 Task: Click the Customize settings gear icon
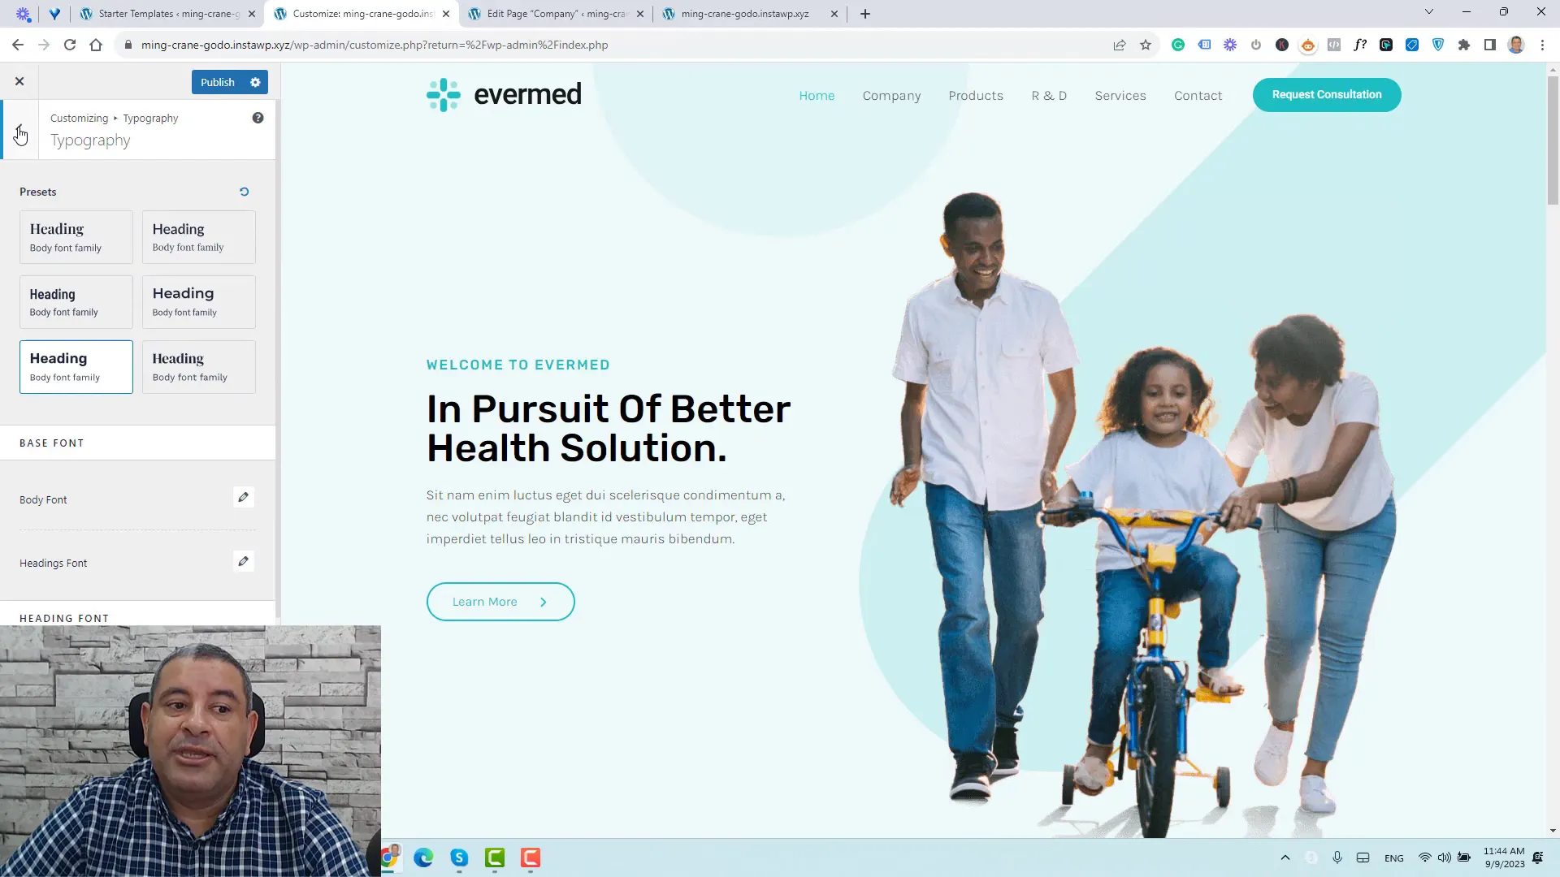click(x=255, y=81)
